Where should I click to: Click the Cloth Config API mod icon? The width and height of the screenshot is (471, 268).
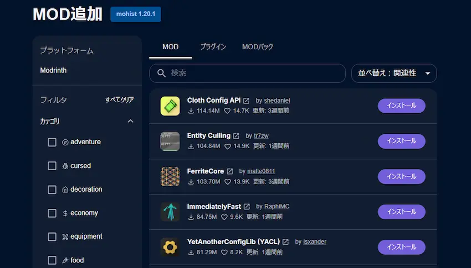coord(170,106)
